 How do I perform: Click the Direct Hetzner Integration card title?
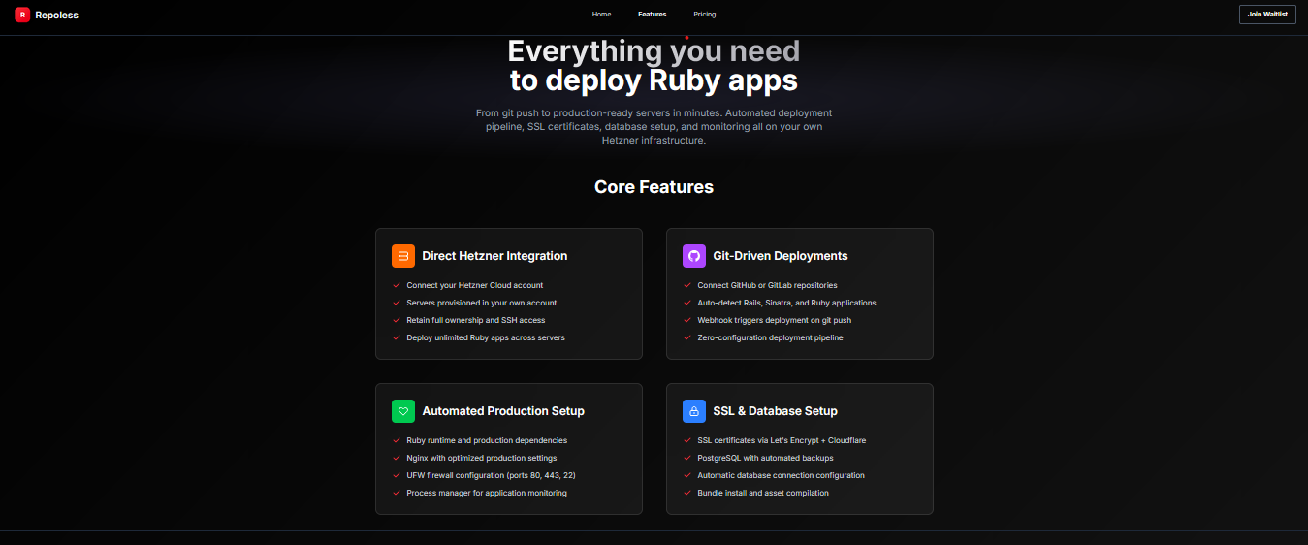tap(494, 256)
